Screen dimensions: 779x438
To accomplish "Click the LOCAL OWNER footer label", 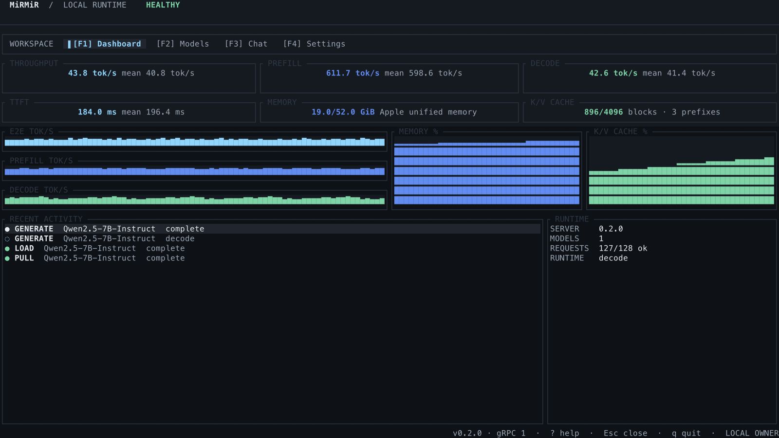I will pos(752,433).
